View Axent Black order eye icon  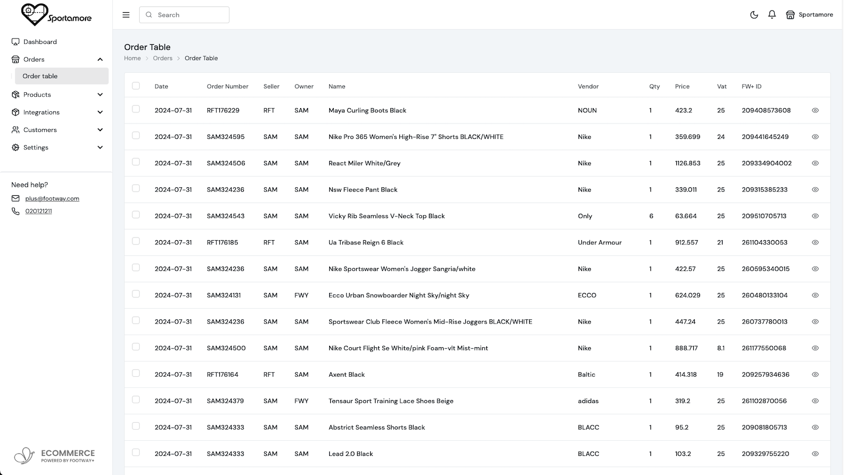click(x=815, y=374)
